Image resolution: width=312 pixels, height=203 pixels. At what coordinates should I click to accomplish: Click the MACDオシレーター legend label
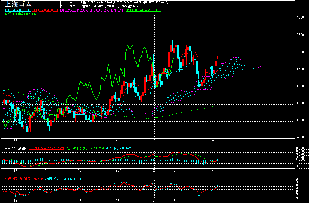point(118,148)
